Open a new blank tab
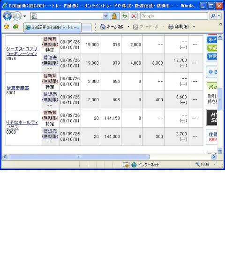 86,27
